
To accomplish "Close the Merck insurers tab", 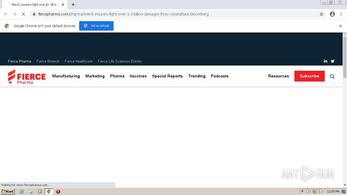I will coord(63,5).
